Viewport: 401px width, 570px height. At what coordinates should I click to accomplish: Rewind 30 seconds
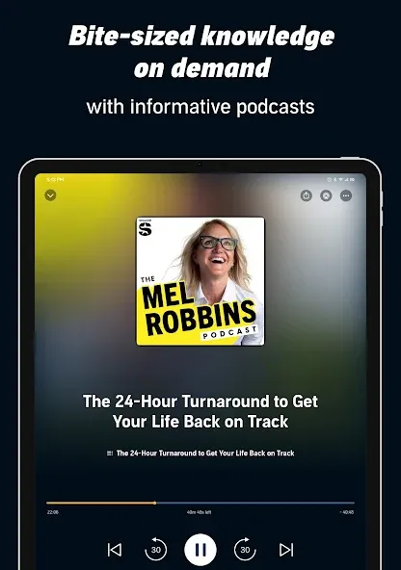tap(155, 549)
